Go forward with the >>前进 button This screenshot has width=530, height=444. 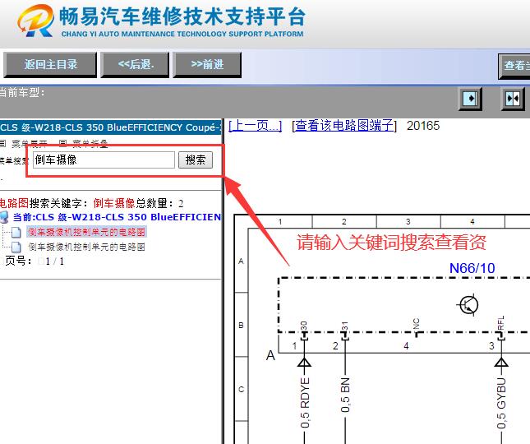[x=207, y=65]
